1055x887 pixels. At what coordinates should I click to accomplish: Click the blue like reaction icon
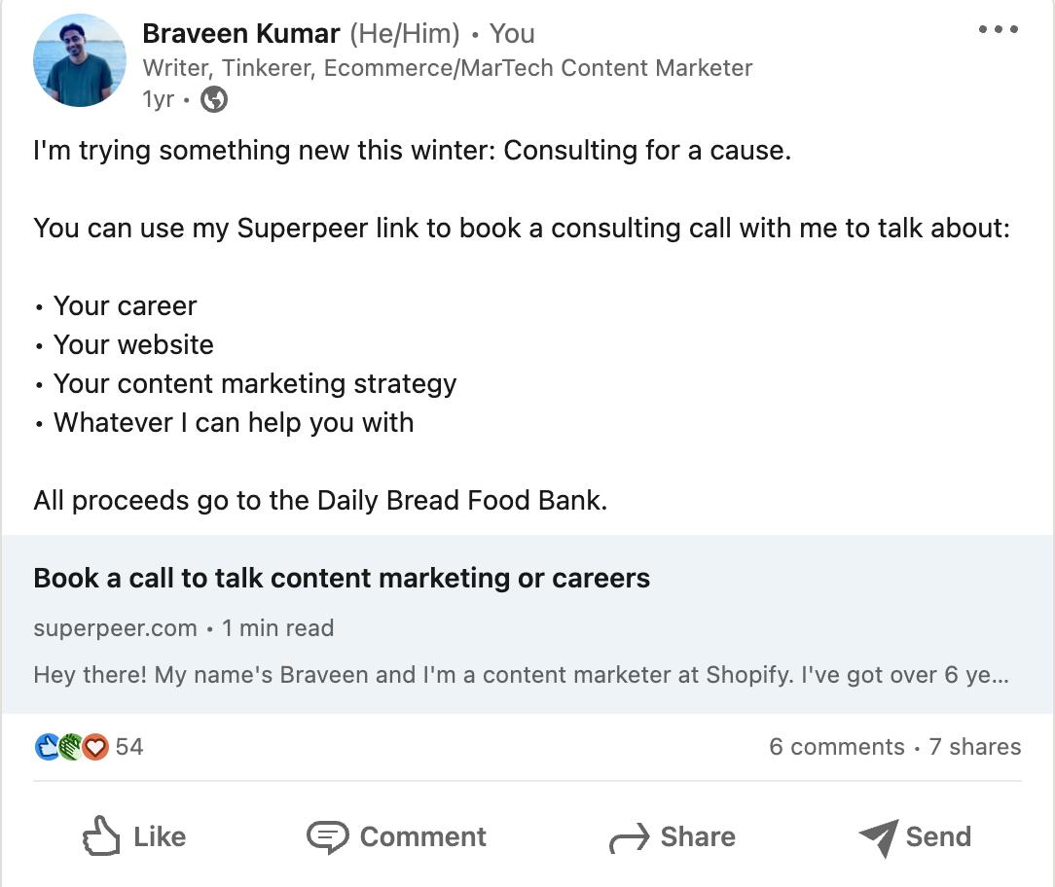(47, 747)
